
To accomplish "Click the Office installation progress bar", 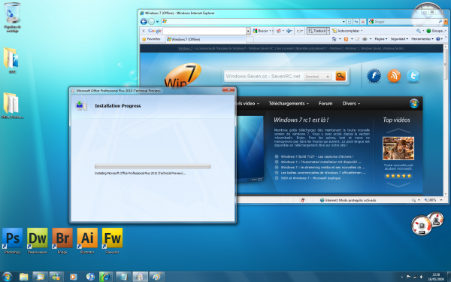I will pyautogui.click(x=153, y=166).
